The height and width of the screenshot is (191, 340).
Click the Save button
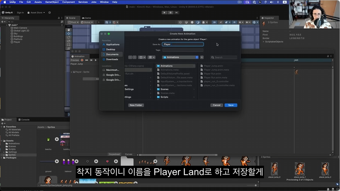tap(231, 105)
